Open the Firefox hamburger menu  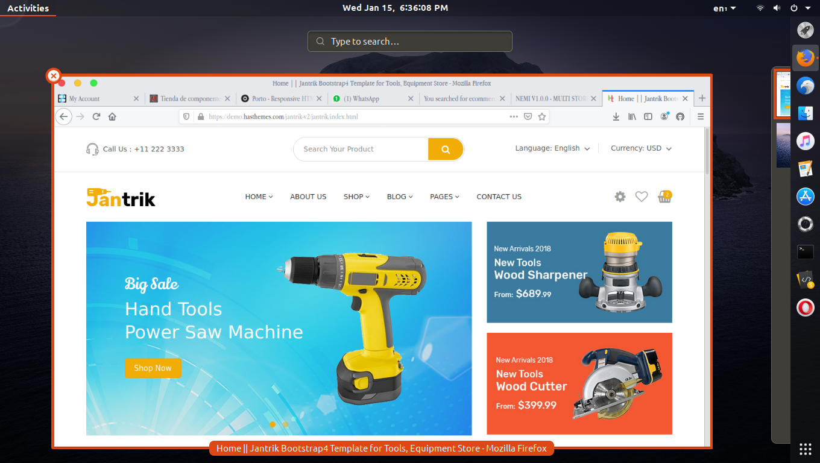coord(701,116)
